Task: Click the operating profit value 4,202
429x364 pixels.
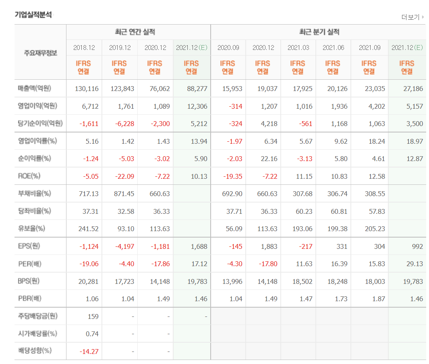Action: click(x=377, y=106)
